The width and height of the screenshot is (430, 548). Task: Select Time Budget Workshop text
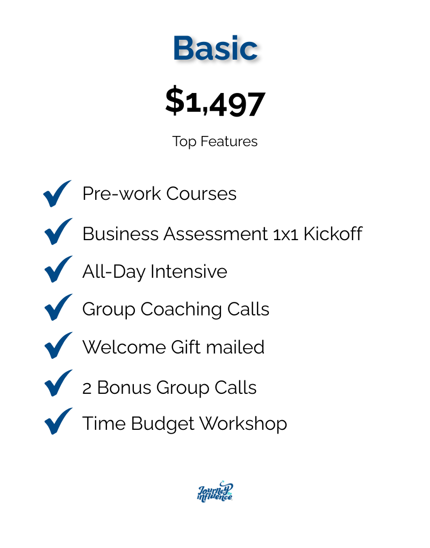(184, 424)
